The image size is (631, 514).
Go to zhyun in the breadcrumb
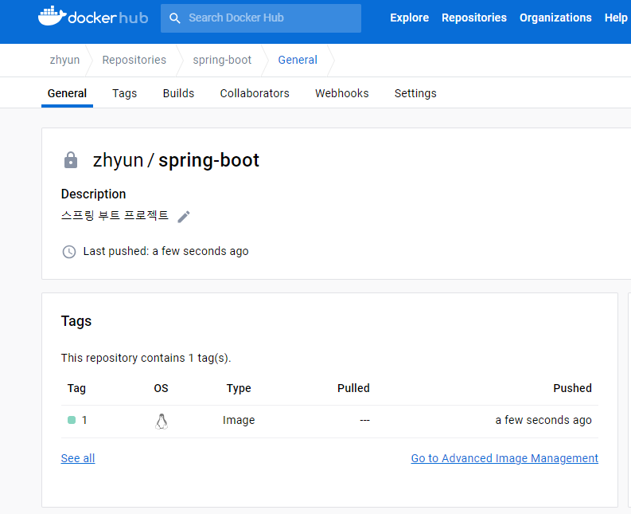point(64,60)
